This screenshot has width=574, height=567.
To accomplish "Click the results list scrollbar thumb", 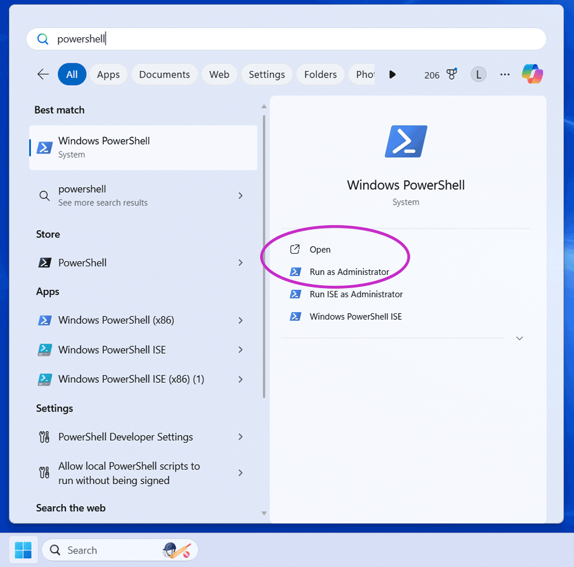I will pos(264,257).
